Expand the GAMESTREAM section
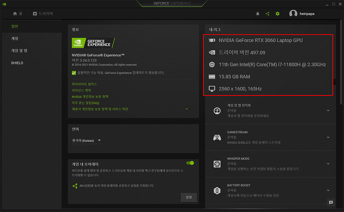 tap(328, 137)
